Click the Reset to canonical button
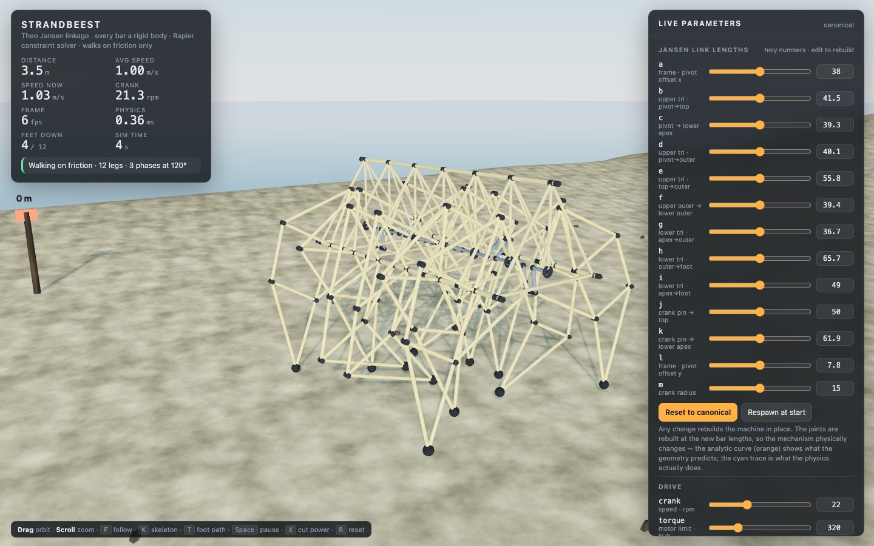The width and height of the screenshot is (874, 546). [698, 413]
